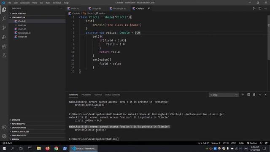Open the Search view in activity bar
Viewport: 270px width, 152px height.
[x=4, y=19]
